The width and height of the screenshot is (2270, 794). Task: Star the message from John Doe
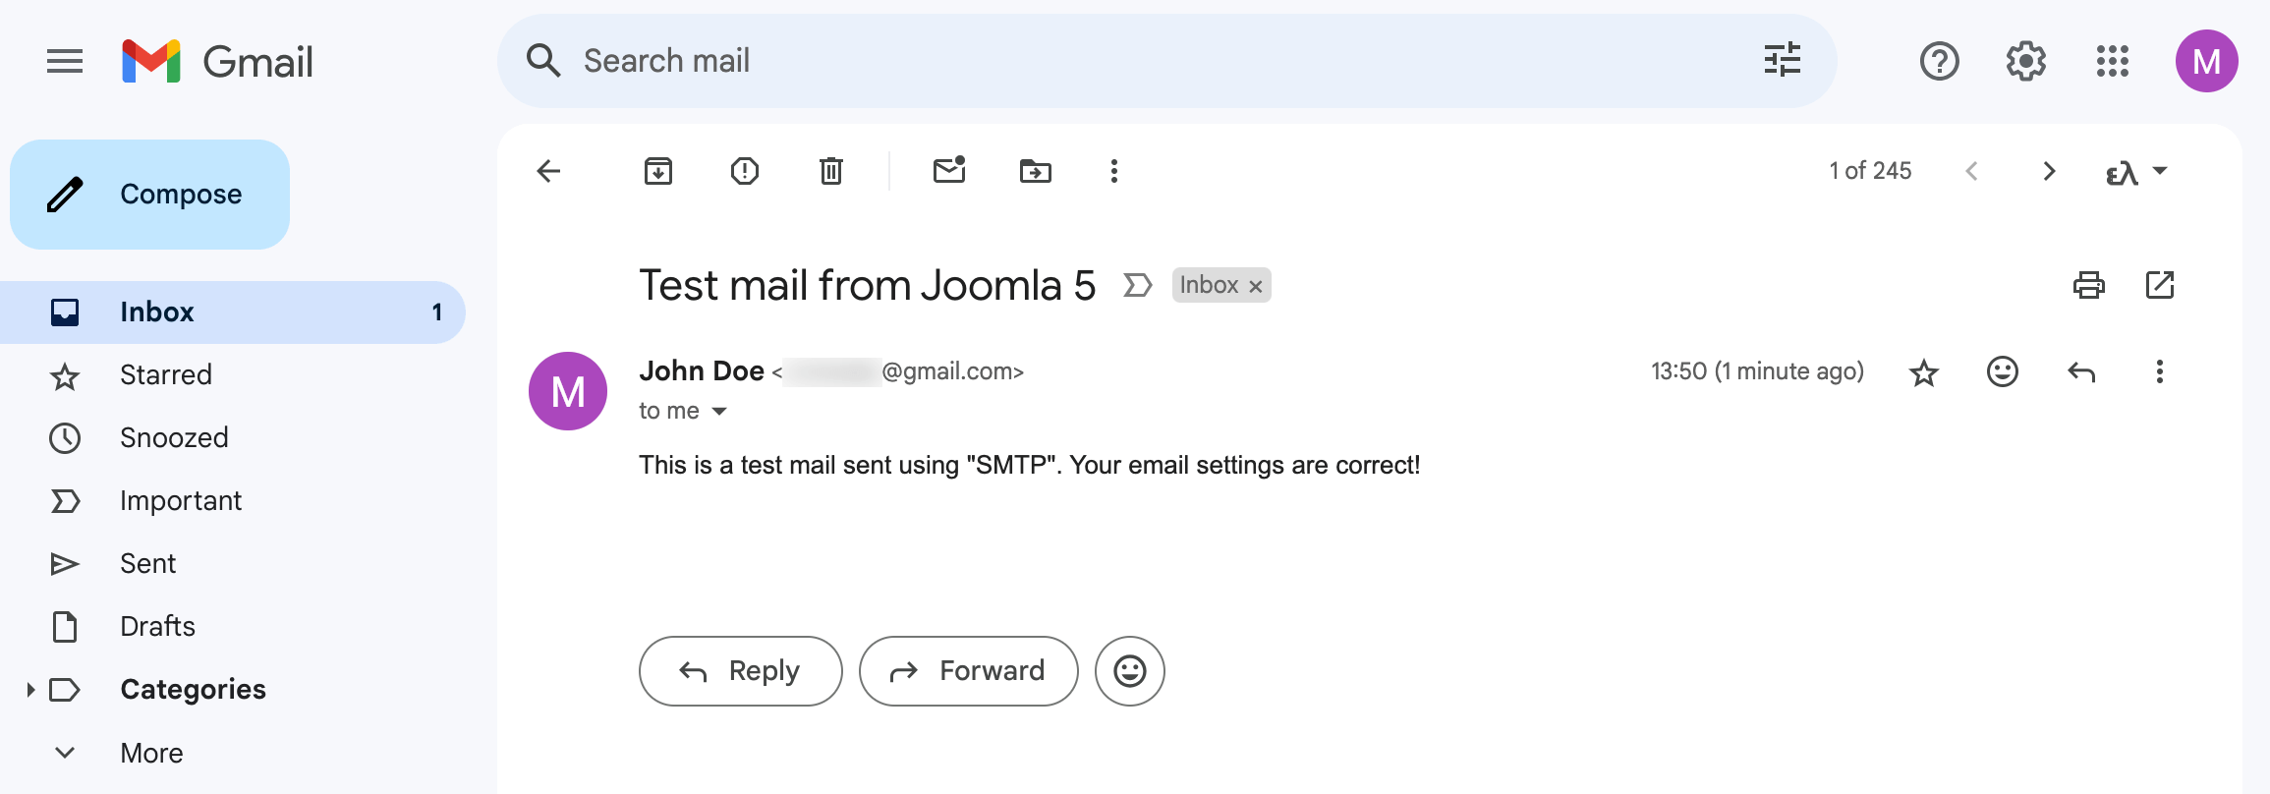(x=1924, y=371)
